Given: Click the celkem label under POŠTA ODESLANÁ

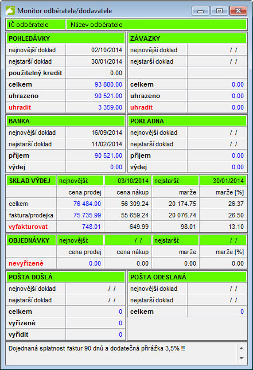Looking at the screenshot, I should click(x=142, y=311).
